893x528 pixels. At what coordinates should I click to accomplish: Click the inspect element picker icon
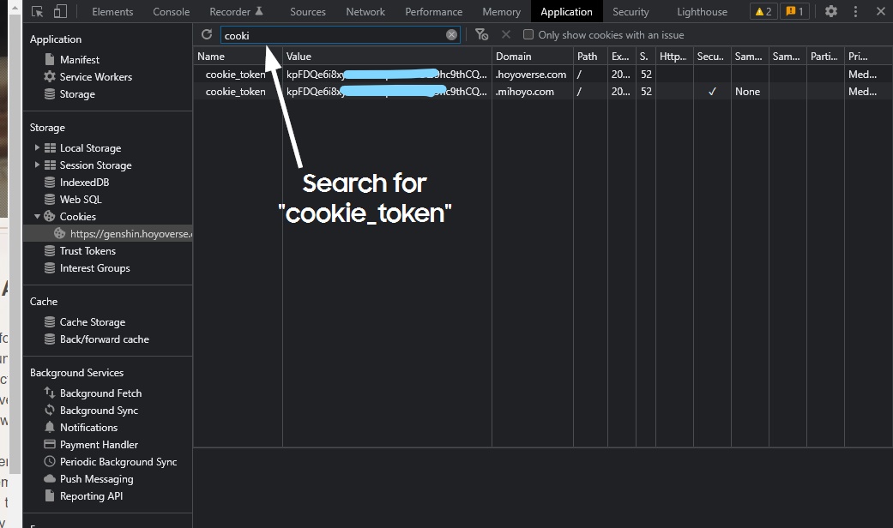tap(37, 12)
